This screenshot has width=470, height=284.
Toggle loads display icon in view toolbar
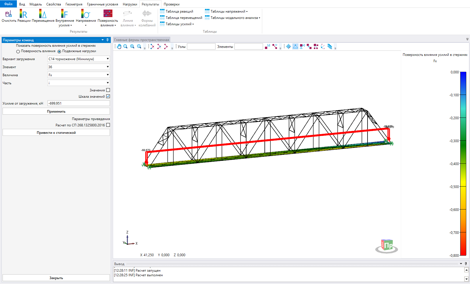click(x=302, y=46)
